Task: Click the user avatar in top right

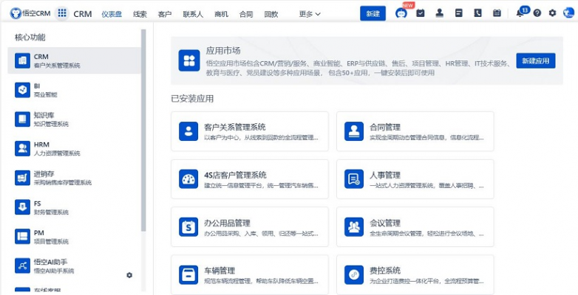Action: (x=568, y=13)
